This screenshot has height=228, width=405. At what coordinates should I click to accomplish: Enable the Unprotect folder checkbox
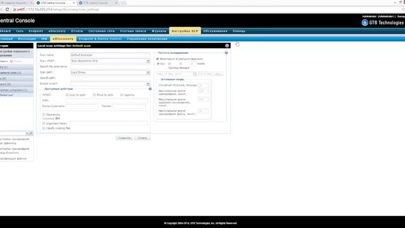point(44,123)
